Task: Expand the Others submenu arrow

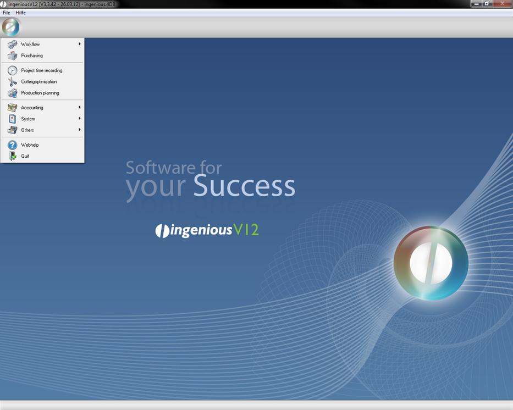Action: click(x=80, y=130)
